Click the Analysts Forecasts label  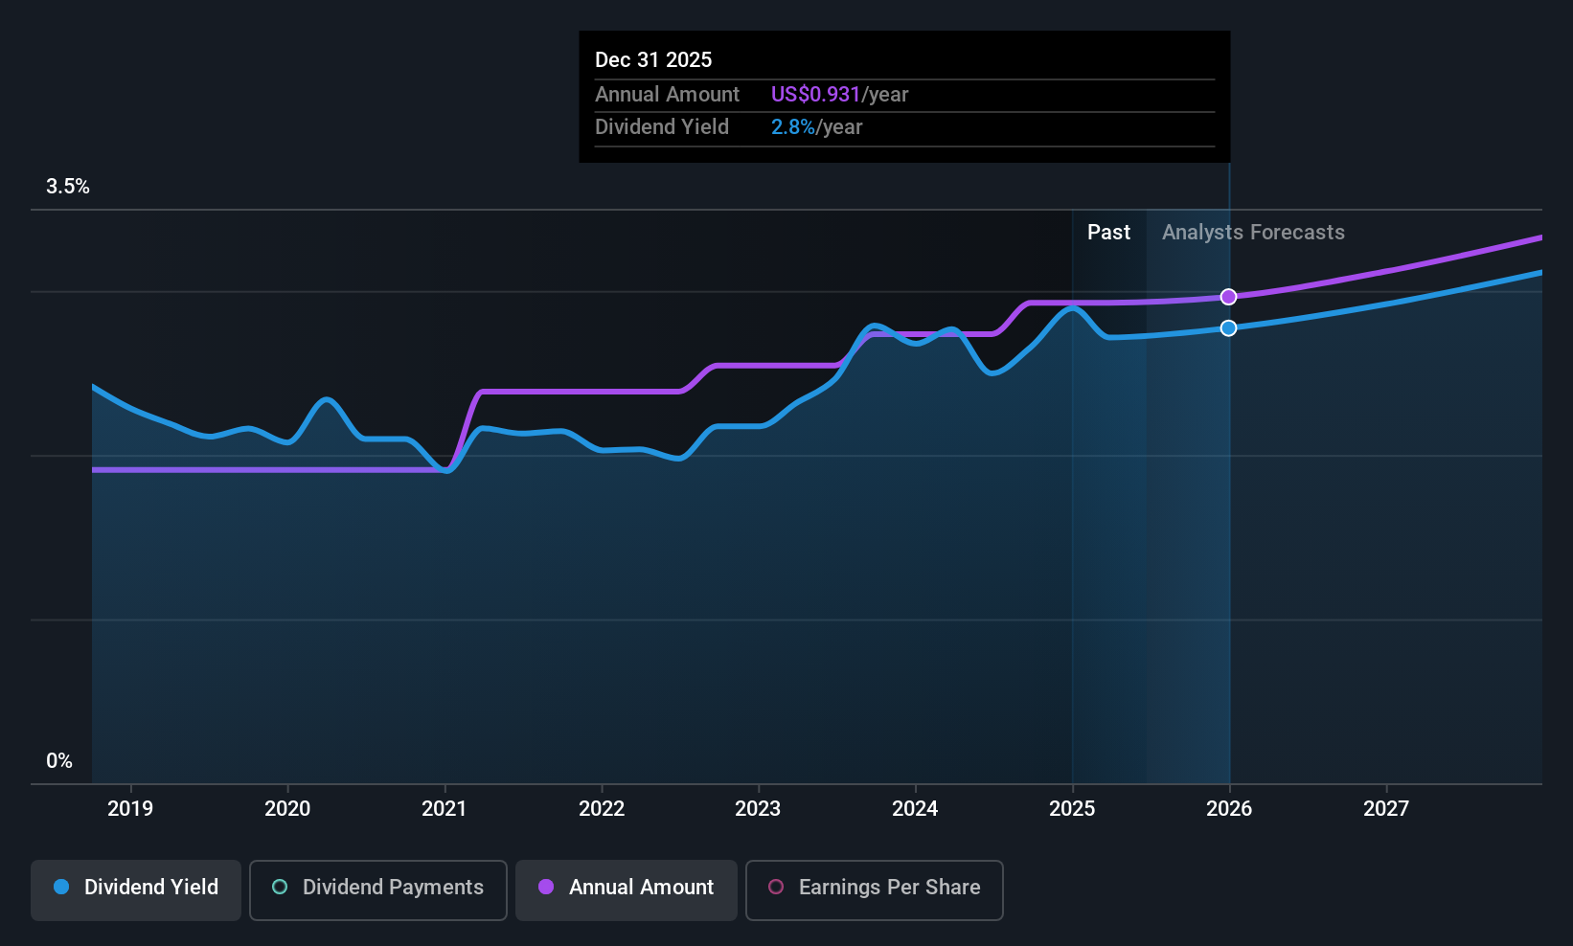click(x=1253, y=233)
